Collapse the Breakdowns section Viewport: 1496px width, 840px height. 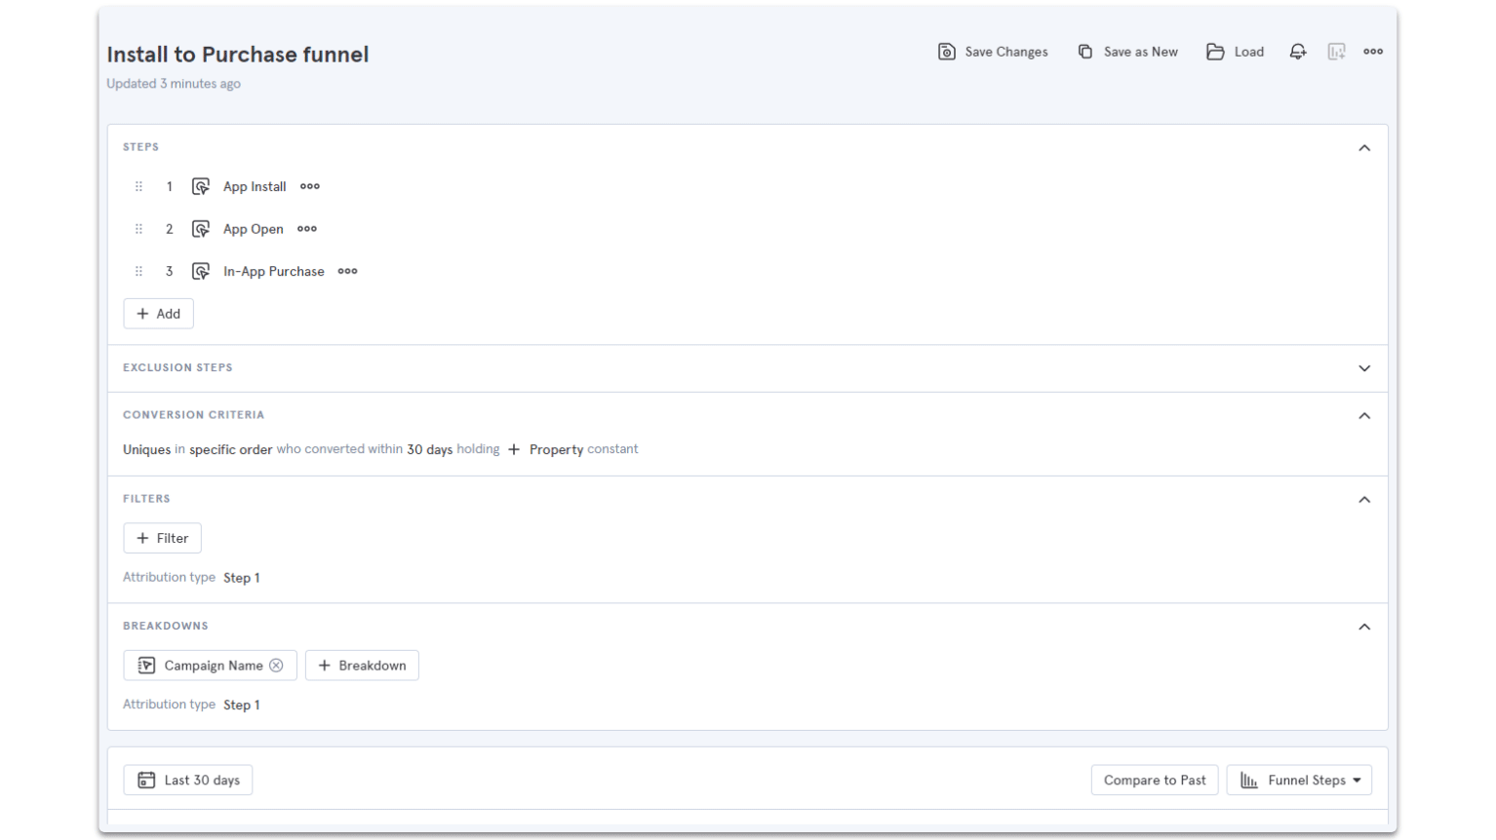[x=1364, y=627]
